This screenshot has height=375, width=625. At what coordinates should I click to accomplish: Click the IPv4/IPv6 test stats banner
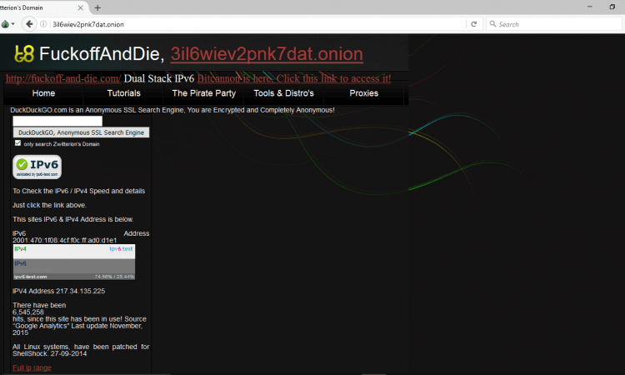(74, 262)
